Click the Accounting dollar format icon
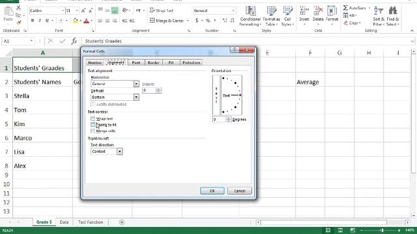 197,20
